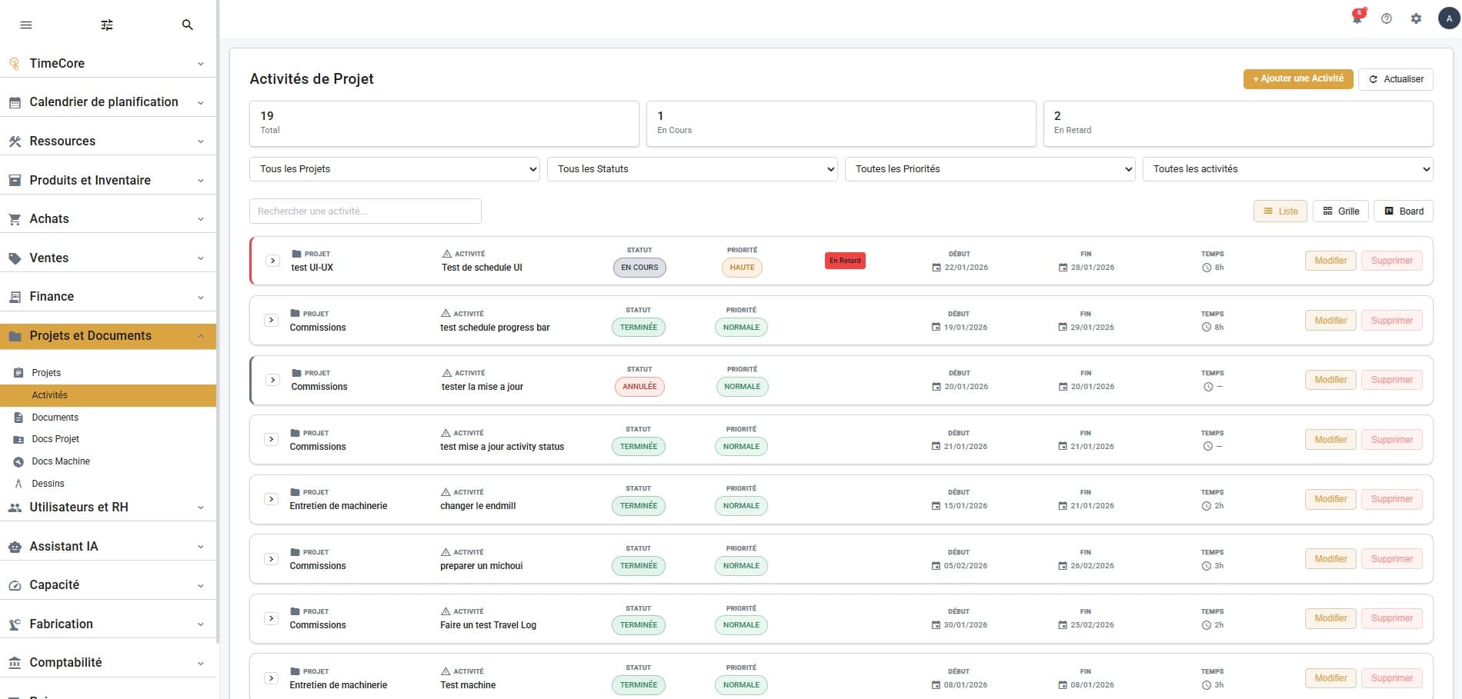The width and height of the screenshot is (1462, 699).
Task: Open the settings gear icon
Action: tap(1416, 18)
